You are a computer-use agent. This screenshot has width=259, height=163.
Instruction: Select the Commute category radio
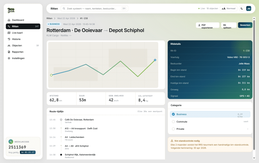click(x=173, y=122)
